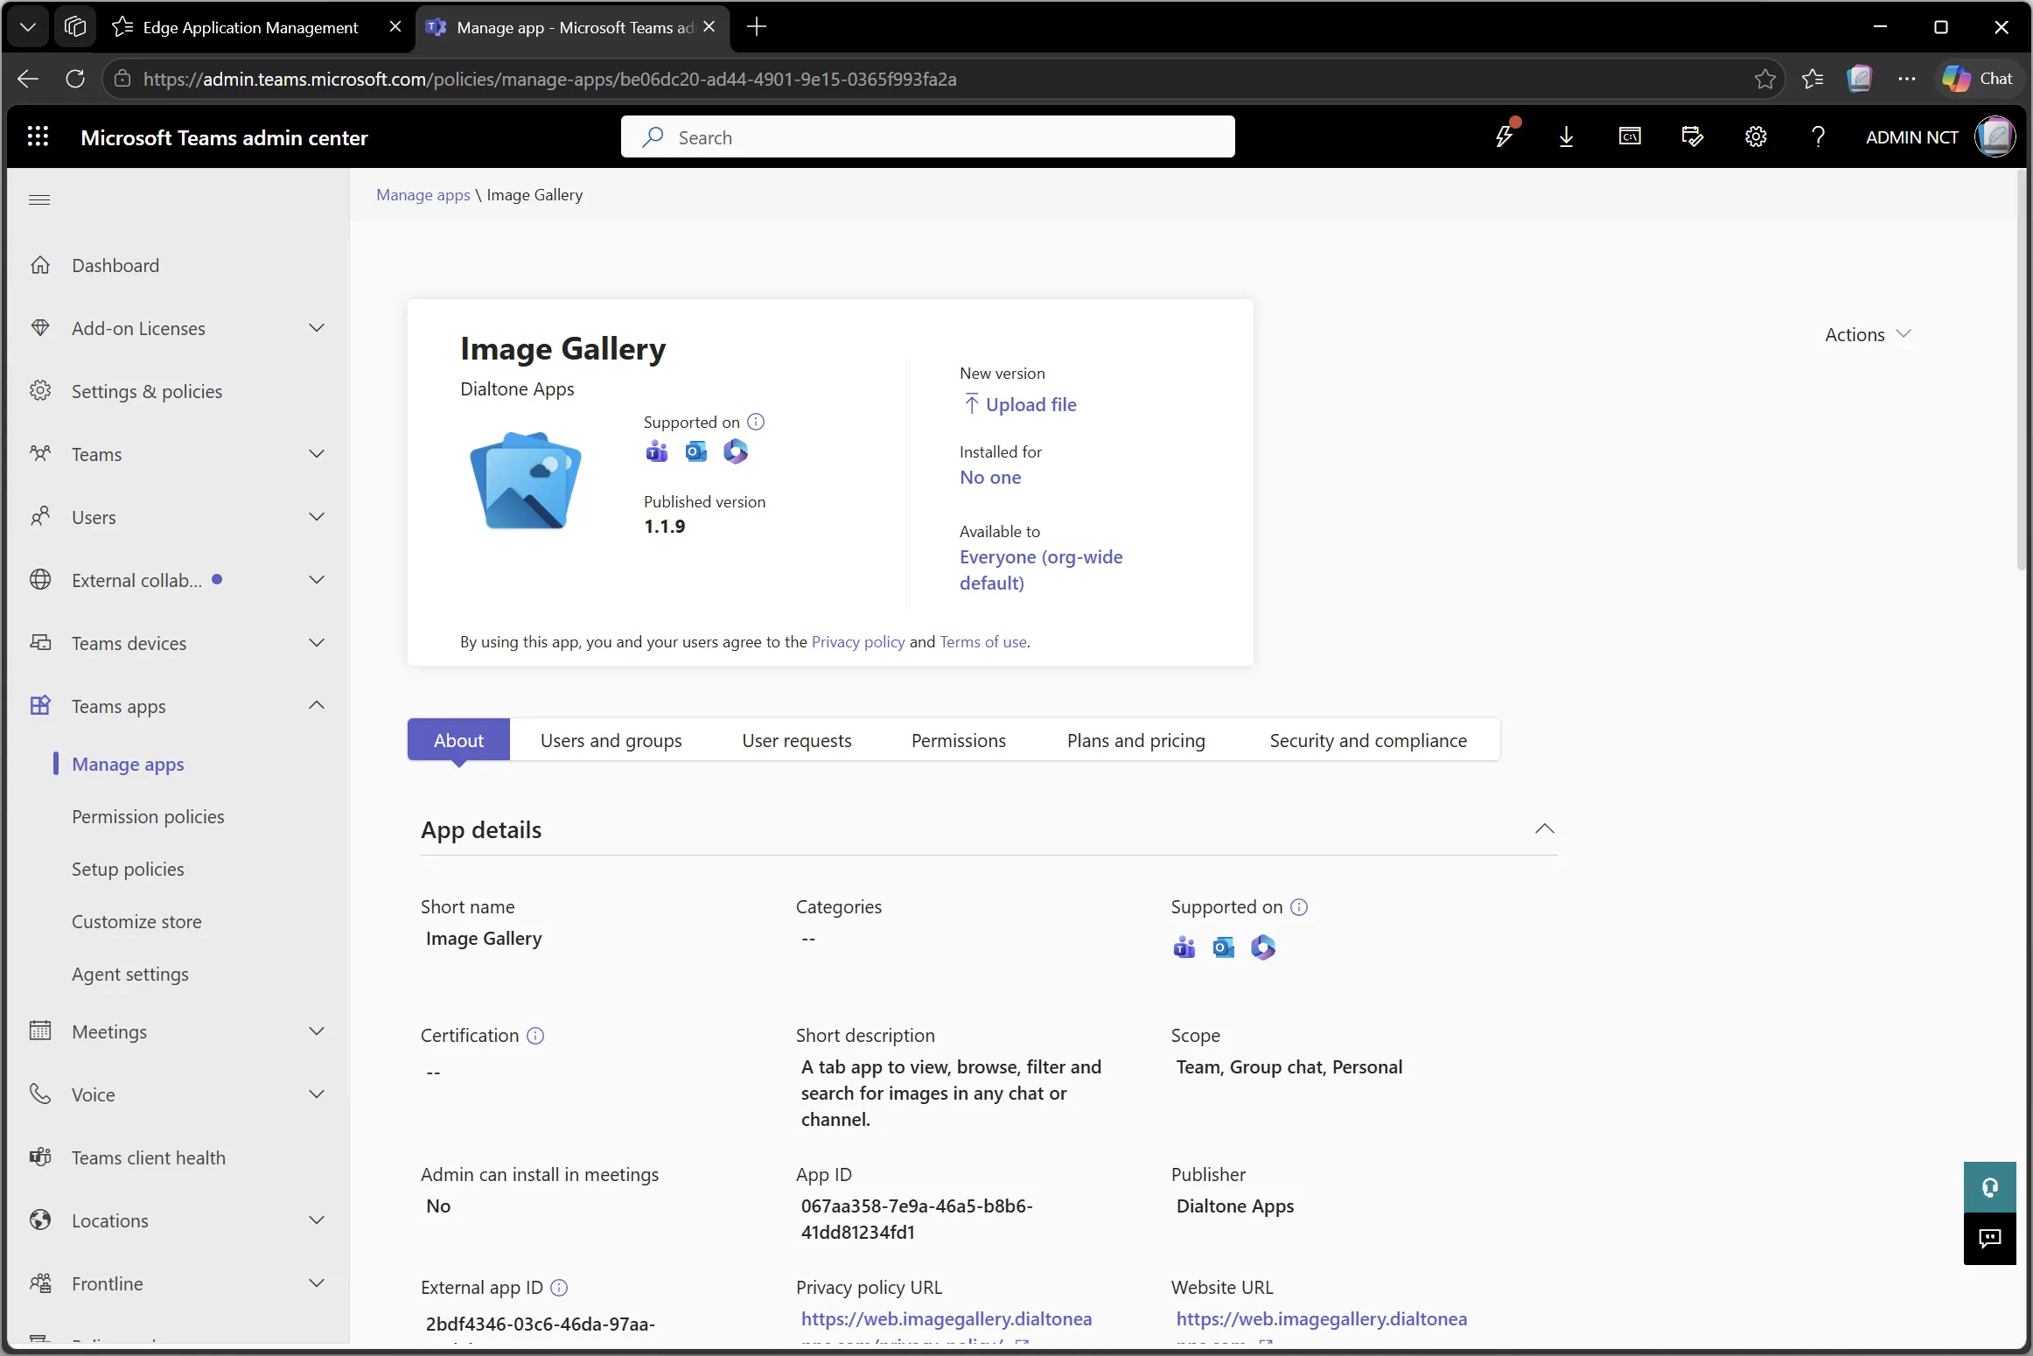This screenshot has width=2033, height=1356.
Task: Open Copilot Chat button in Edge
Action: tap(1978, 79)
